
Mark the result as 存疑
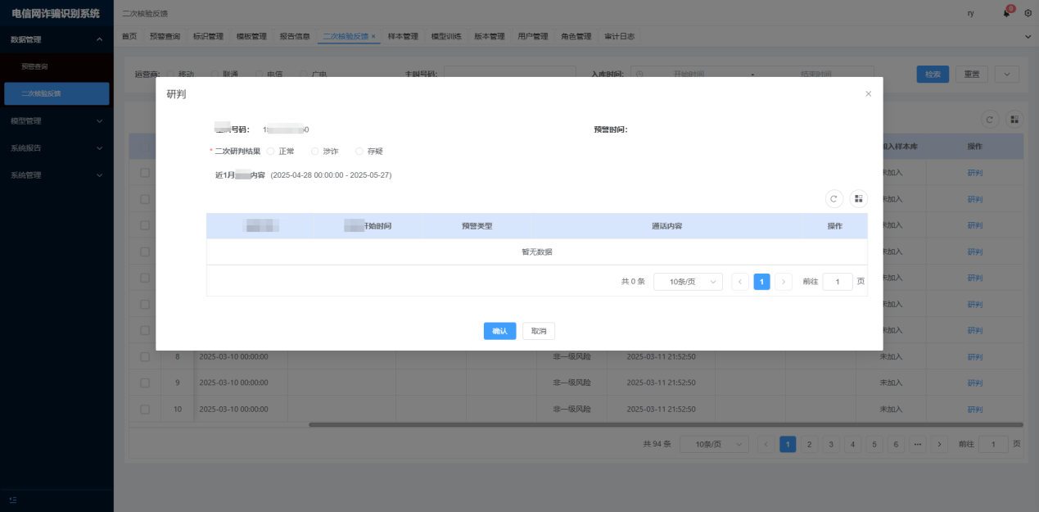click(359, 152)
